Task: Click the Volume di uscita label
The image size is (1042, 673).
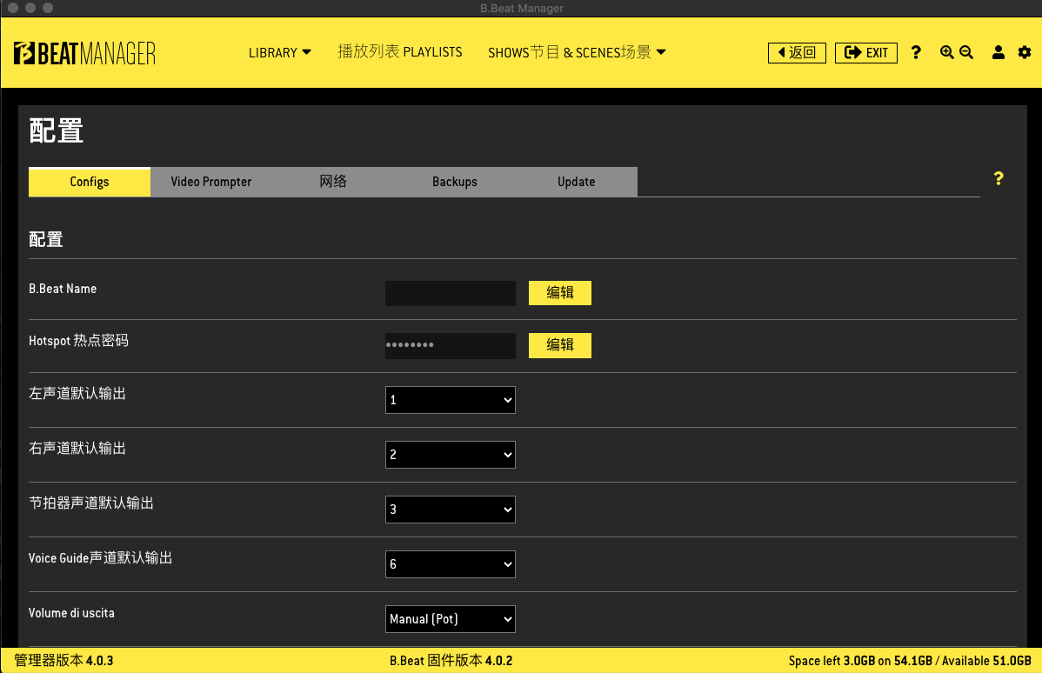Action: (x=71, y=612)
